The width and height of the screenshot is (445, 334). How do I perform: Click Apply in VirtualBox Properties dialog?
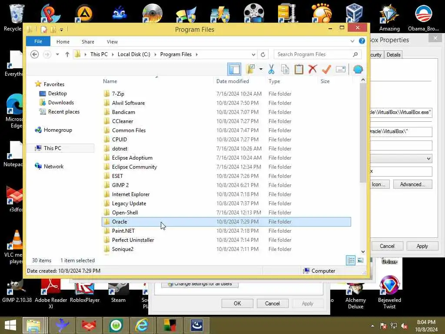pyautogui.click(x=422, y=246)
